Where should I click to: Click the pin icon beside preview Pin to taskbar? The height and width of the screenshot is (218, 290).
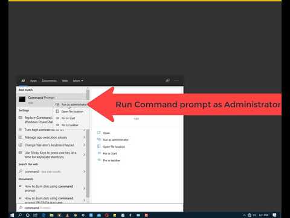point(99,160)
